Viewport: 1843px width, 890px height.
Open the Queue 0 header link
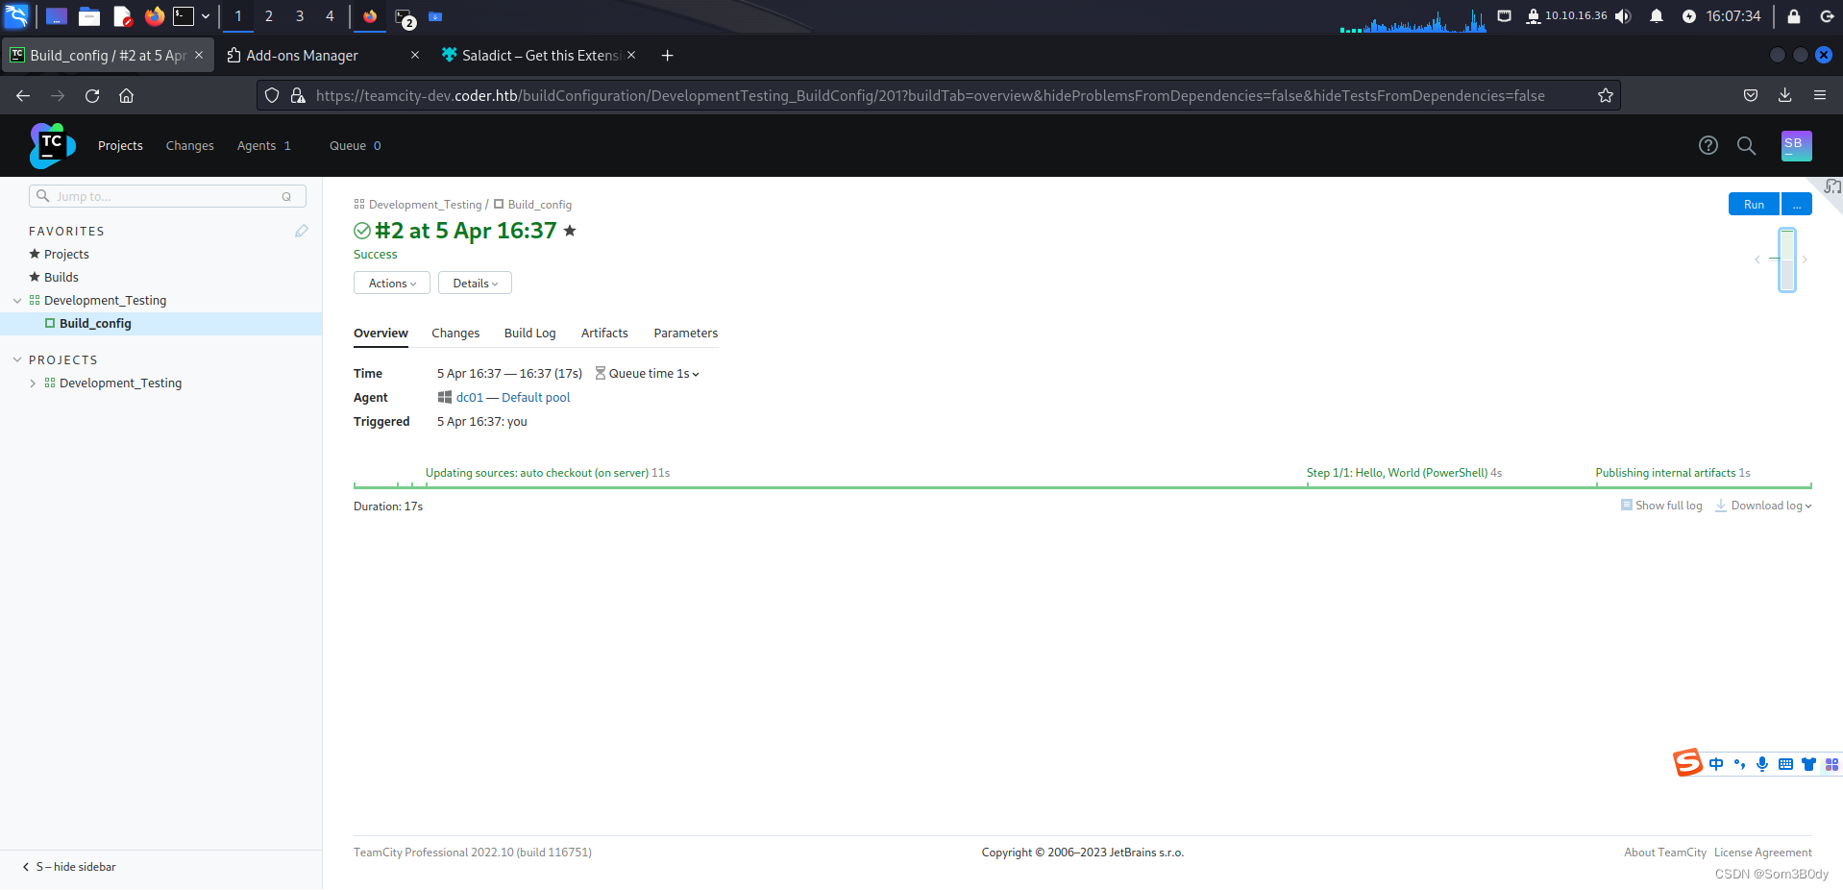point(356,145)
